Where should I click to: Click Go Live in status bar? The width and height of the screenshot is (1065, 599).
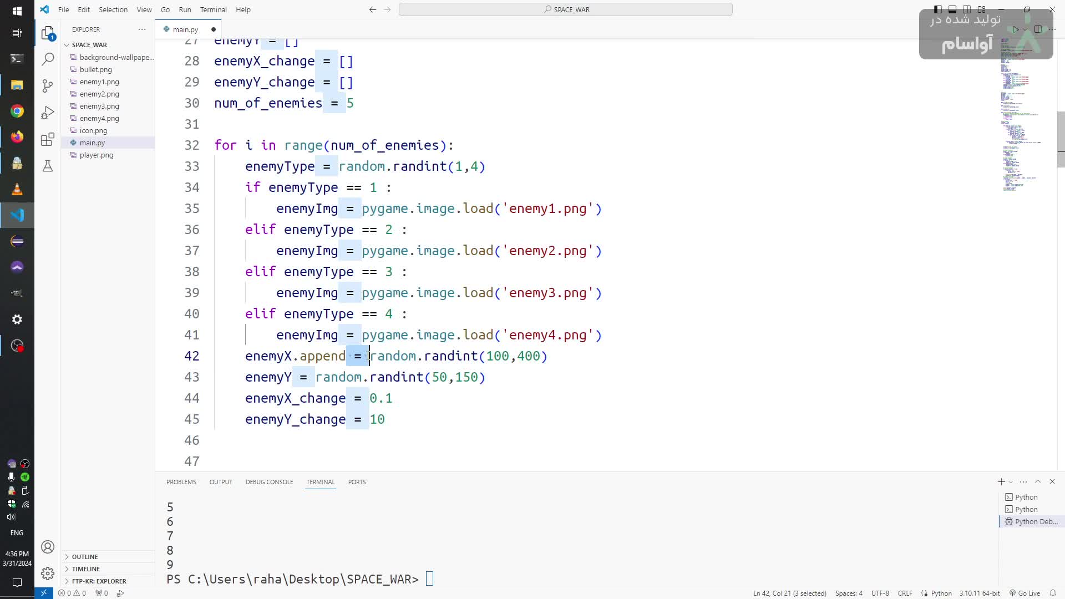tap(1025, 593)
